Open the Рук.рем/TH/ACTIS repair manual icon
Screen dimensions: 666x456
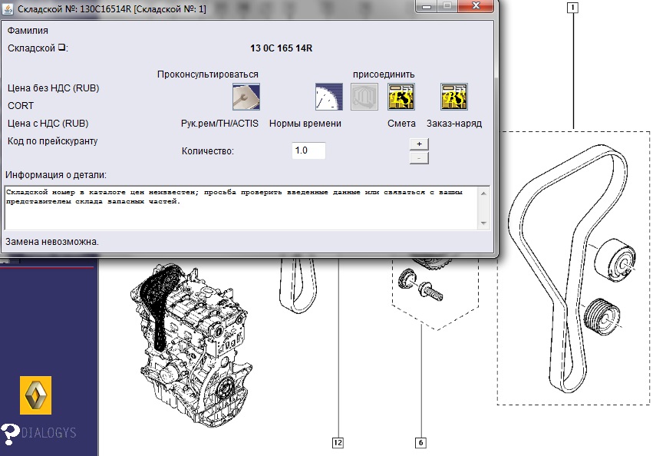246,97
